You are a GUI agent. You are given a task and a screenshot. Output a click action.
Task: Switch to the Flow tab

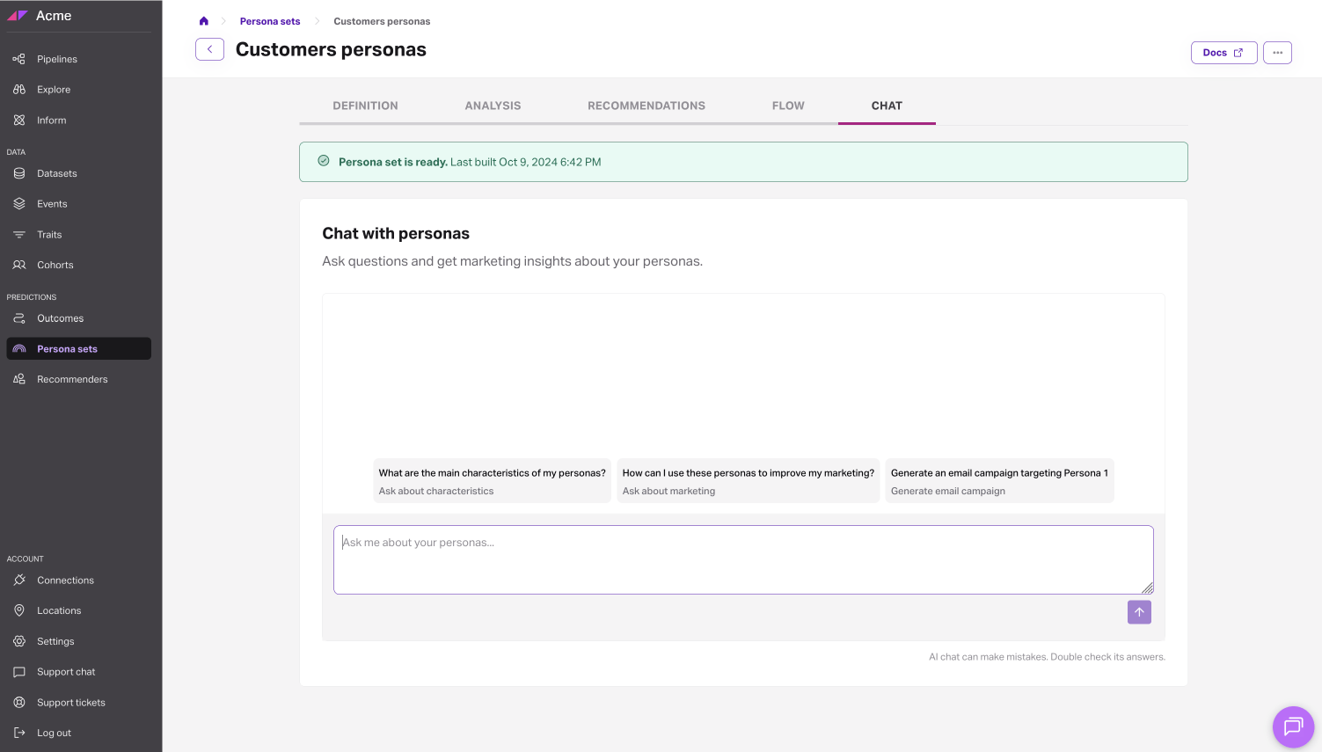(788, 106)
